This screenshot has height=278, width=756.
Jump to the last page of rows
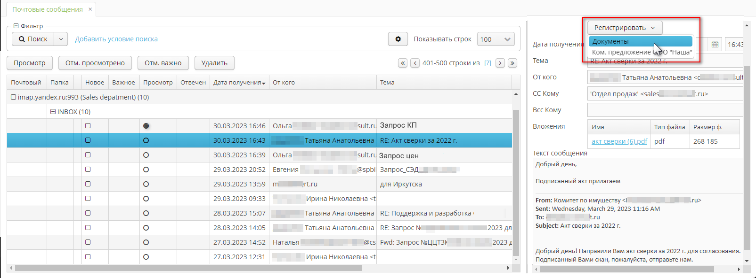(512, 63)
